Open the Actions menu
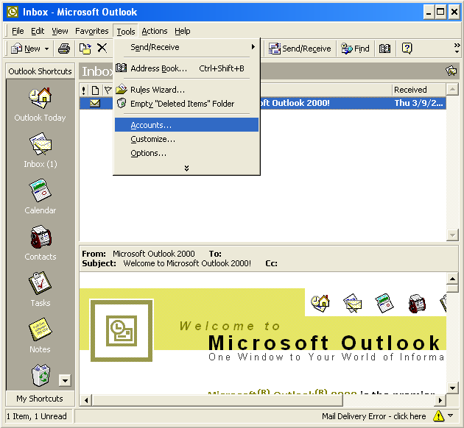This screenshot has height=428, width=464. click(x=155, y=31)
